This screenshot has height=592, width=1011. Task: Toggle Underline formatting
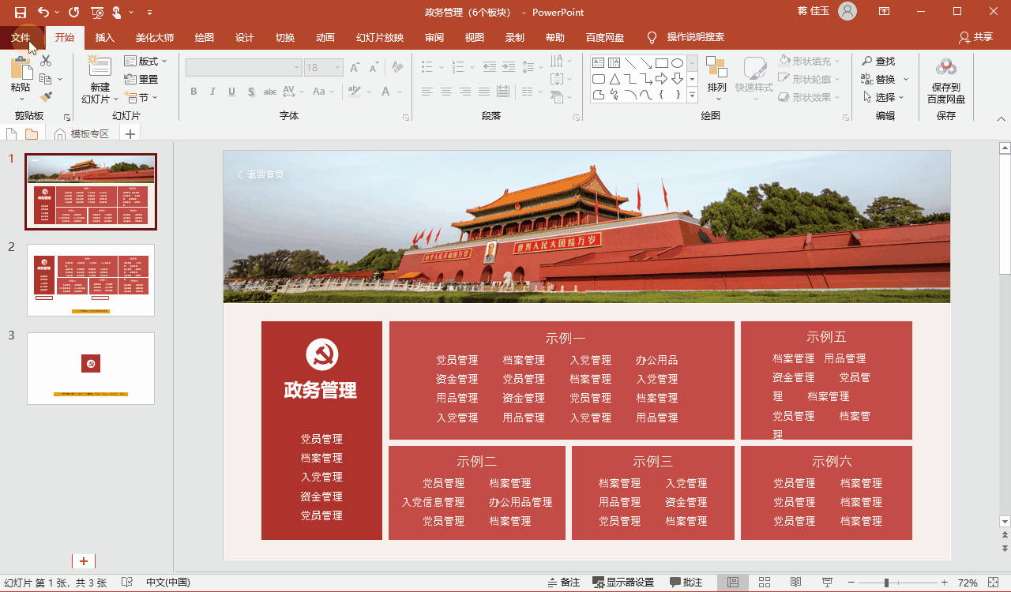click(231, 92)
